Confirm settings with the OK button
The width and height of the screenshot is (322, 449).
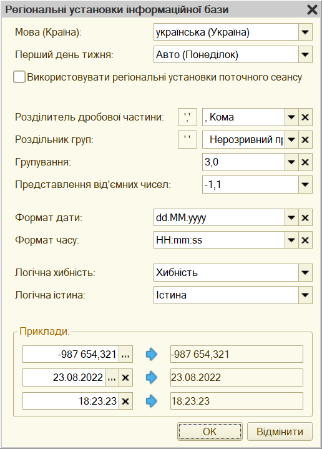(x=210, y=432)
